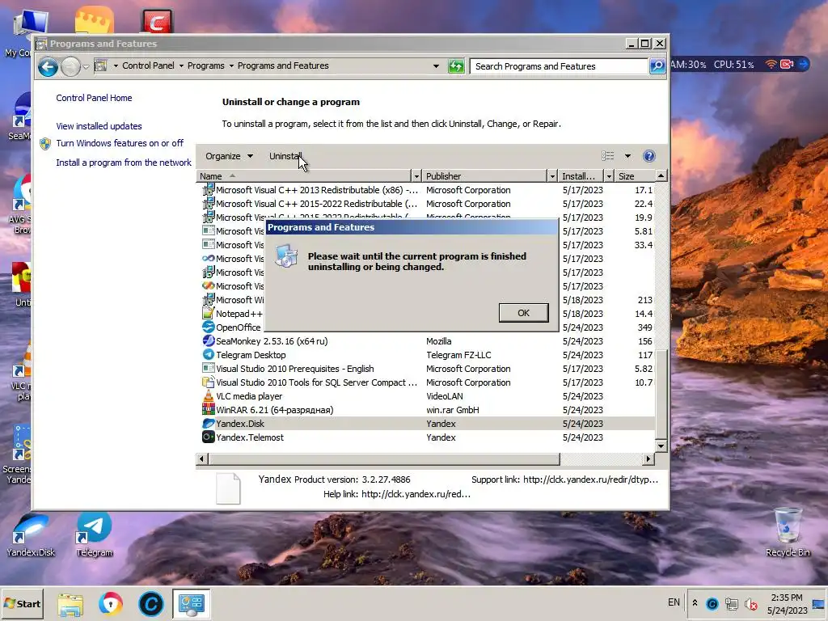Select the Yandex.Disk list icon
This screenshot has width=828, height=621.
click(209, 424)
